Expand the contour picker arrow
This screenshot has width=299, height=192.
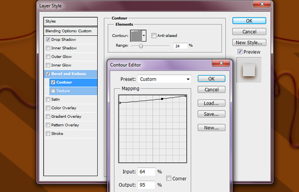(144, 36)
